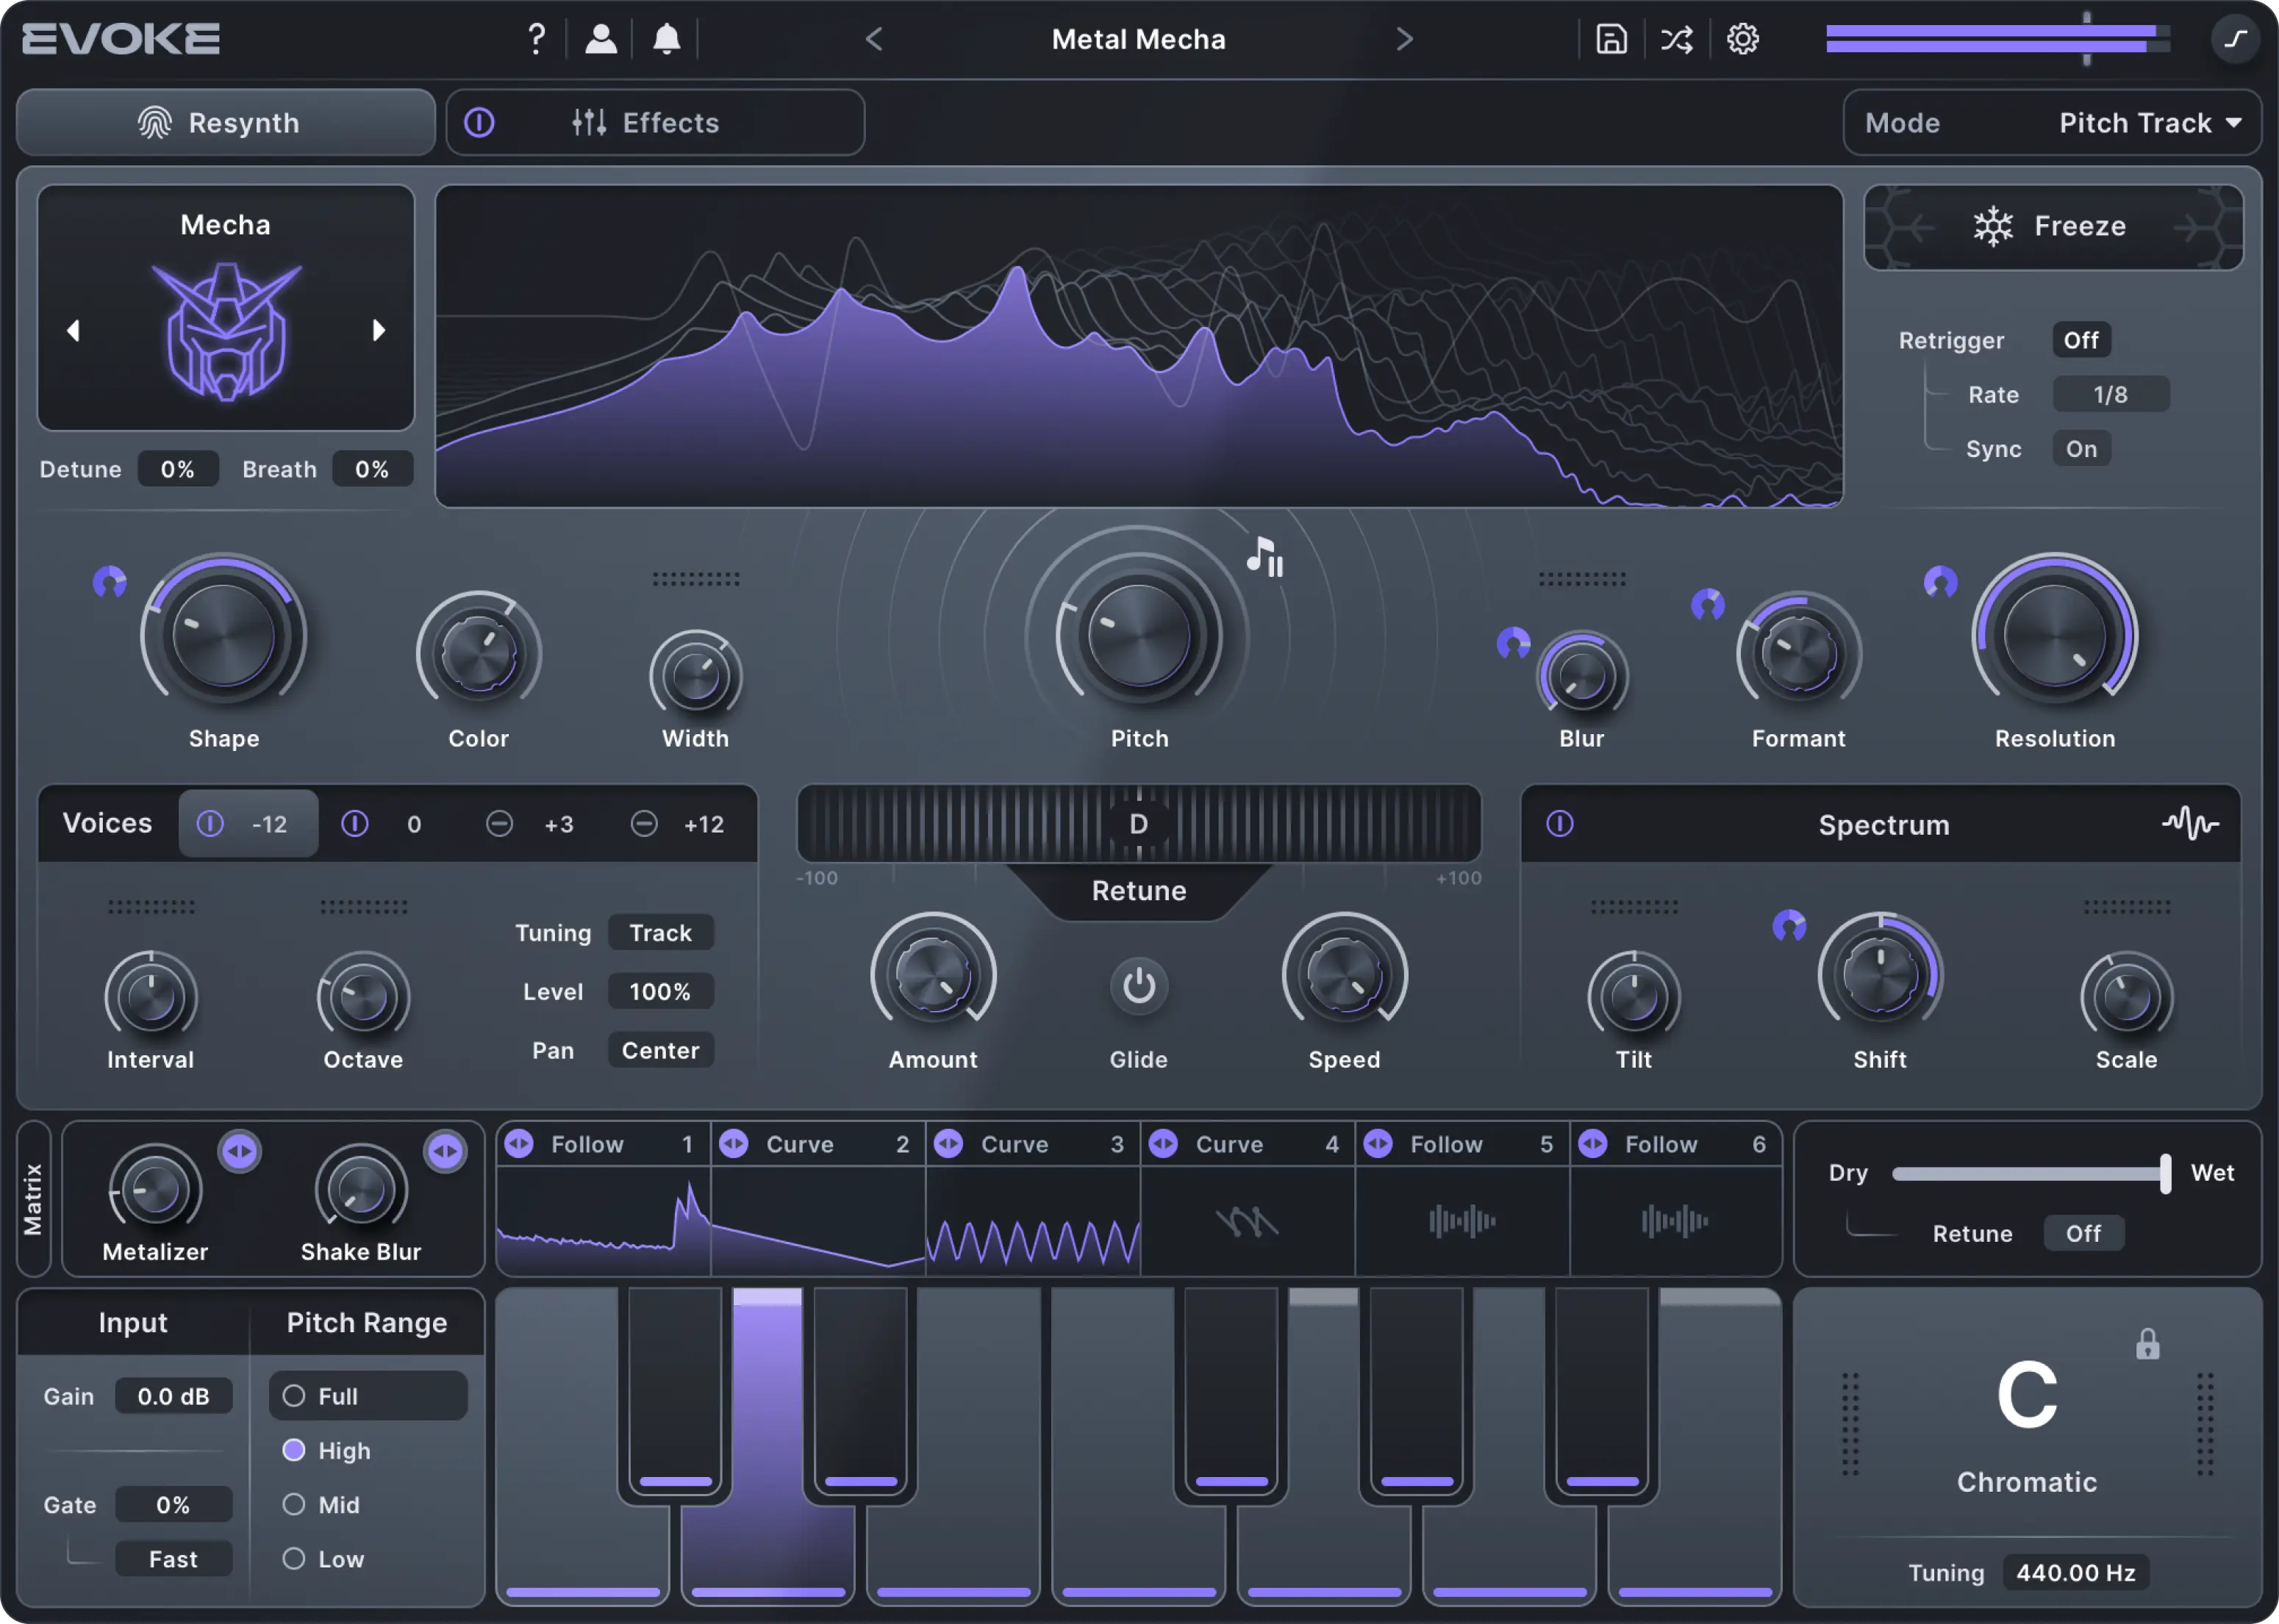
Task: Click the lock icon above Chromatic
Action: (x=2148, y=1343)
